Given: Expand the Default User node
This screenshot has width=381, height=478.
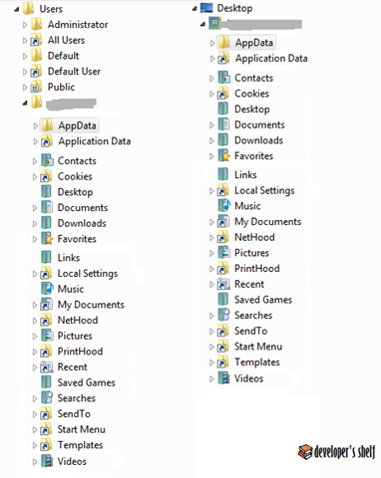Looking at the screenshot, I should coord(25,72).
